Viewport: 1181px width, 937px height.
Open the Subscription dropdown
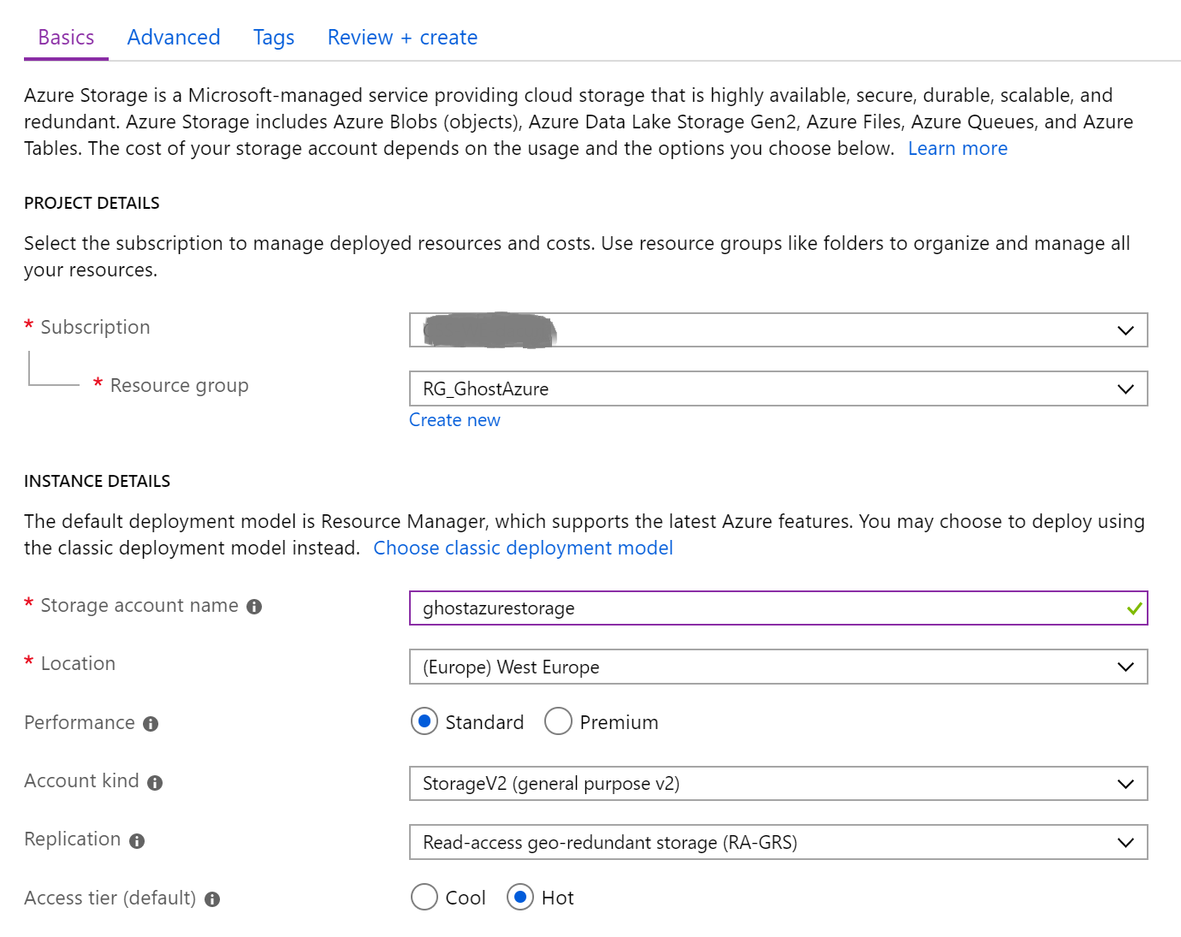(778, 330)
